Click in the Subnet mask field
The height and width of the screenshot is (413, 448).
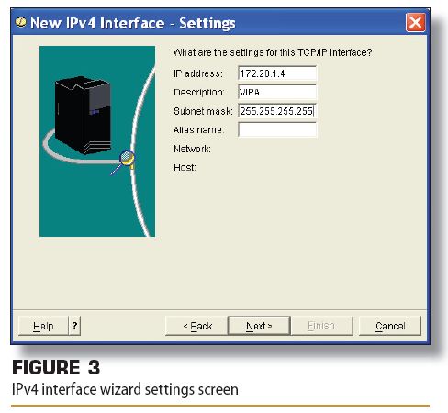point(277,111)
